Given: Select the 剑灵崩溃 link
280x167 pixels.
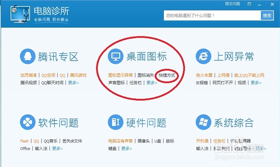Looking at the screenshot, I should (29, 75).
